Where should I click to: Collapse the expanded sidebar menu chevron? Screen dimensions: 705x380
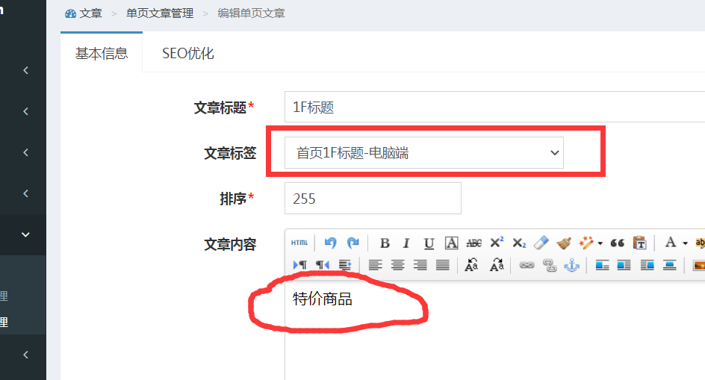pos(26,234)
